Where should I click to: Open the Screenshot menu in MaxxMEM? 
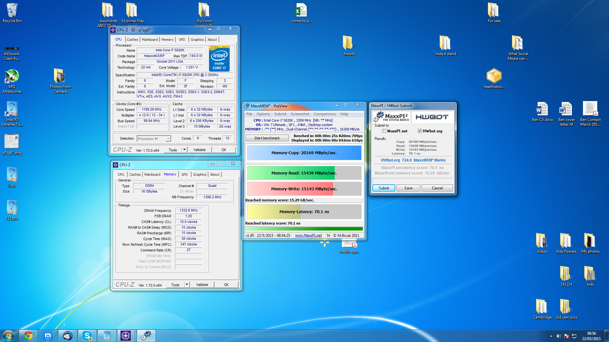point(300,114)
